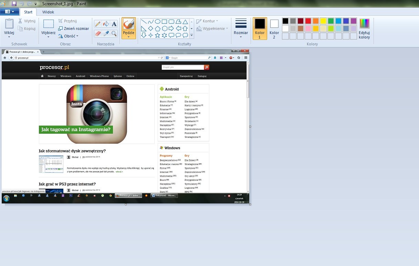Choose the Rounded rectangular callout shape
This screenshot has height=266, width=419.
pos(171,35)
